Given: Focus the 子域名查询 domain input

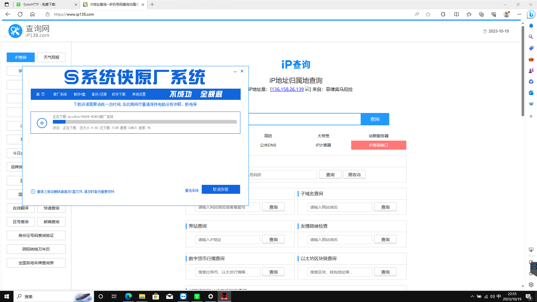Looking at the screenshot, I should [339, 207].
